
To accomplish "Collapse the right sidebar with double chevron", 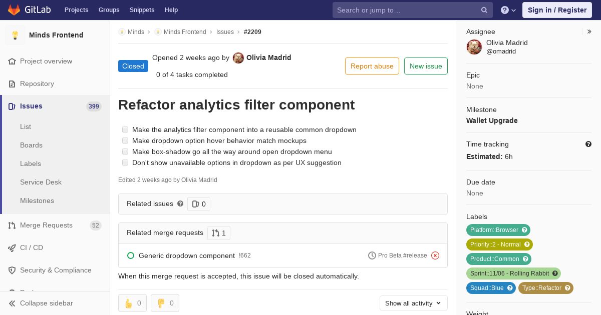I will (589, 31).
